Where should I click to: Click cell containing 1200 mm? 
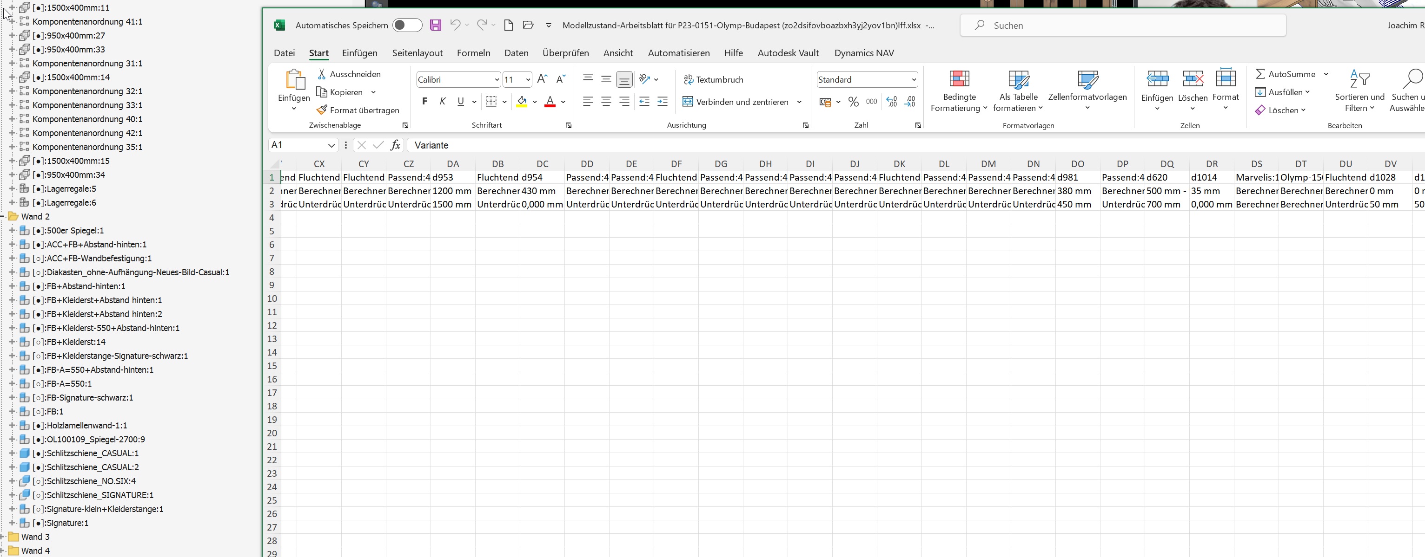pyautogui.click(x=452, y=191)
